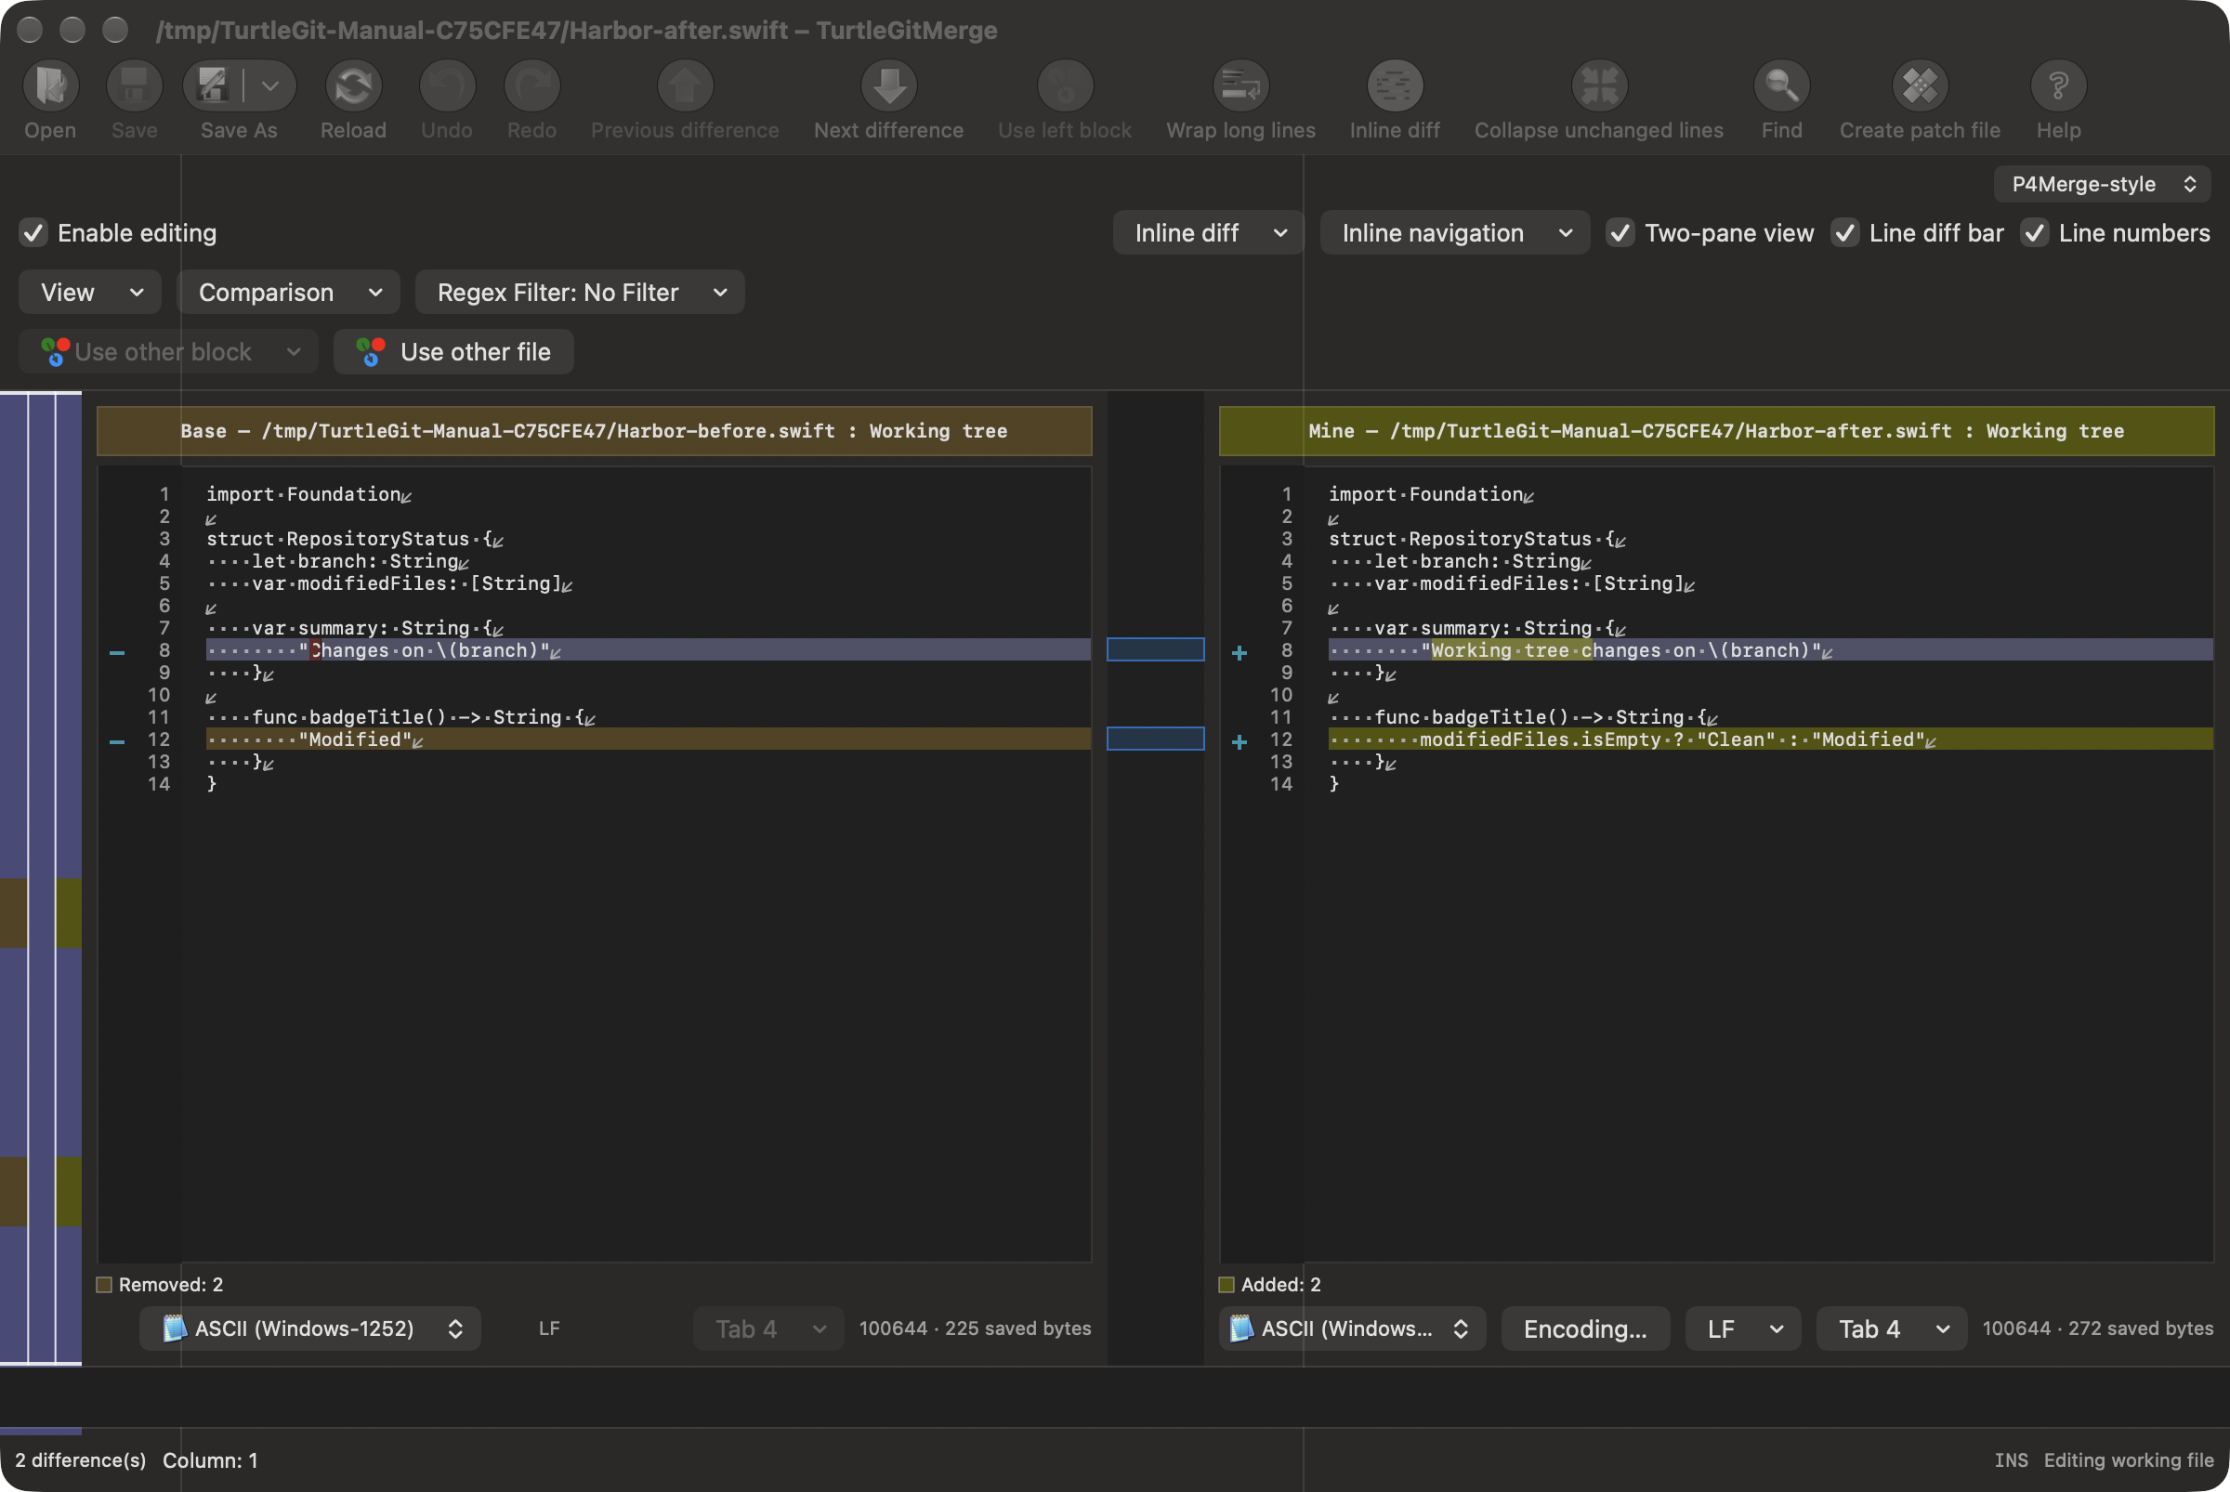This screenshot has height=1492, width=2230.
Task: Click the Redo toolbar icon
Action: (x=531, y=85)
